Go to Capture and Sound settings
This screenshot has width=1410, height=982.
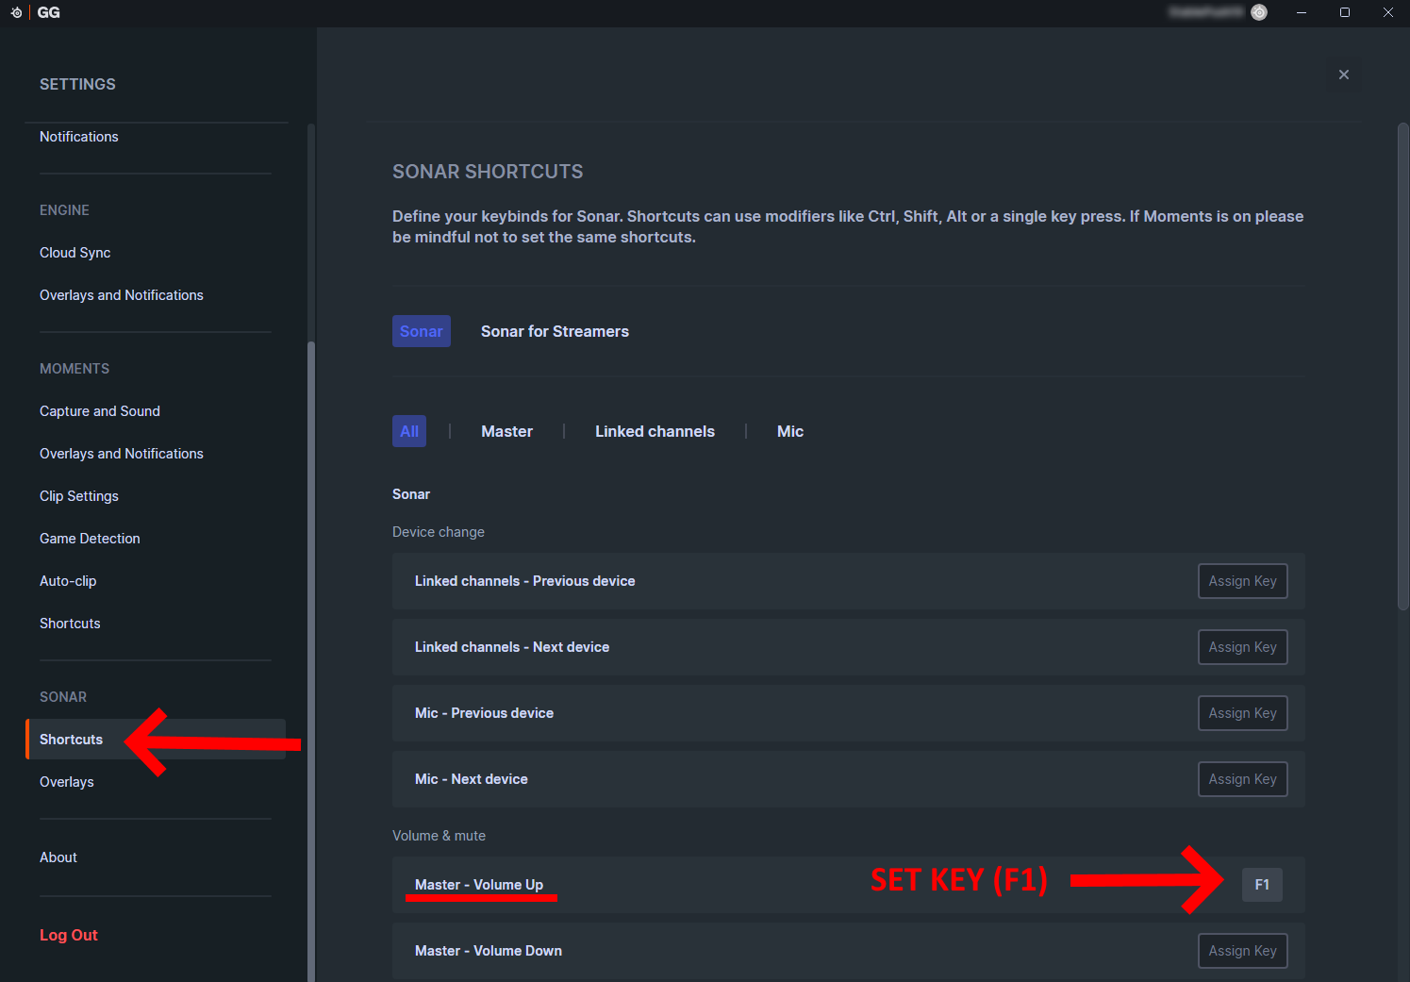point(100,411)
